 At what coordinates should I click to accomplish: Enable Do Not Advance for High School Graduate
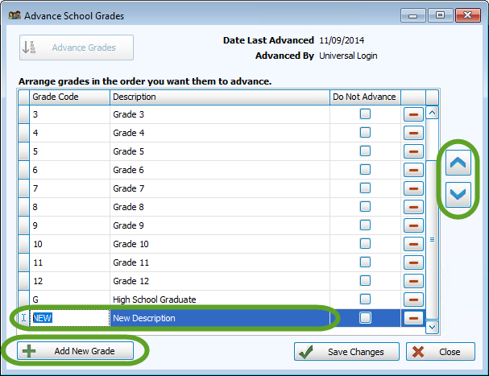(x=366, y=300)
